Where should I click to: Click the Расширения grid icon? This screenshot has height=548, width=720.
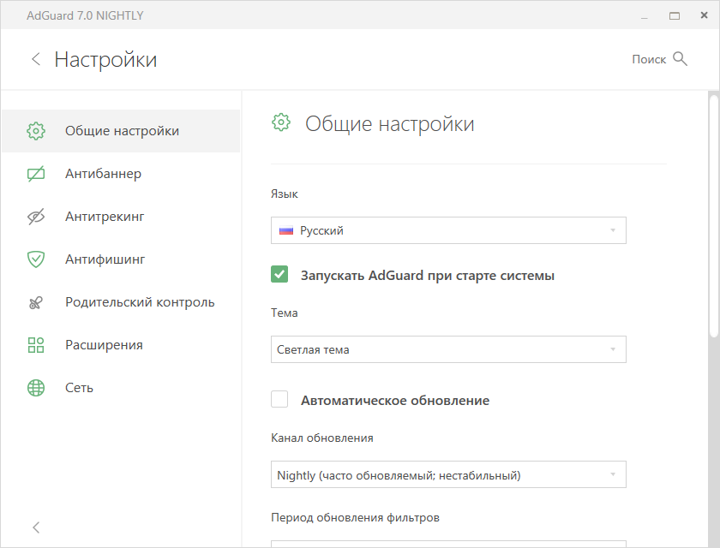(x=36, y=345)
